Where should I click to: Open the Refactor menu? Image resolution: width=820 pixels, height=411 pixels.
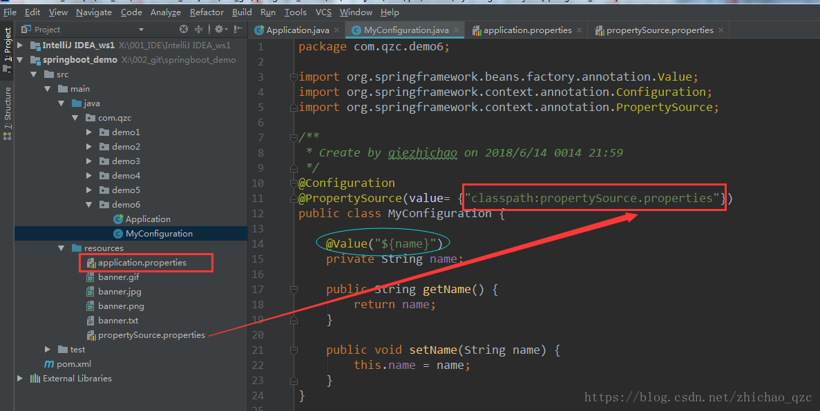207,12
